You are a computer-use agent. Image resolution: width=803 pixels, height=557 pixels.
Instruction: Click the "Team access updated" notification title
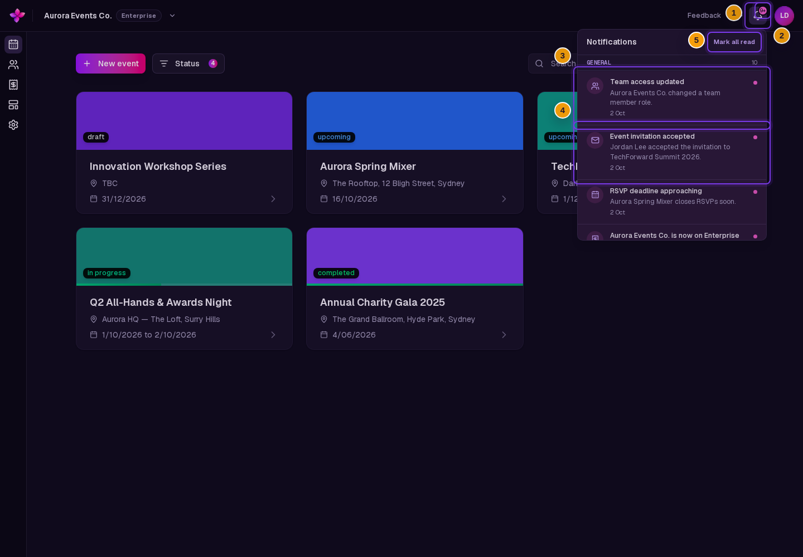click(x=647, y=82)
